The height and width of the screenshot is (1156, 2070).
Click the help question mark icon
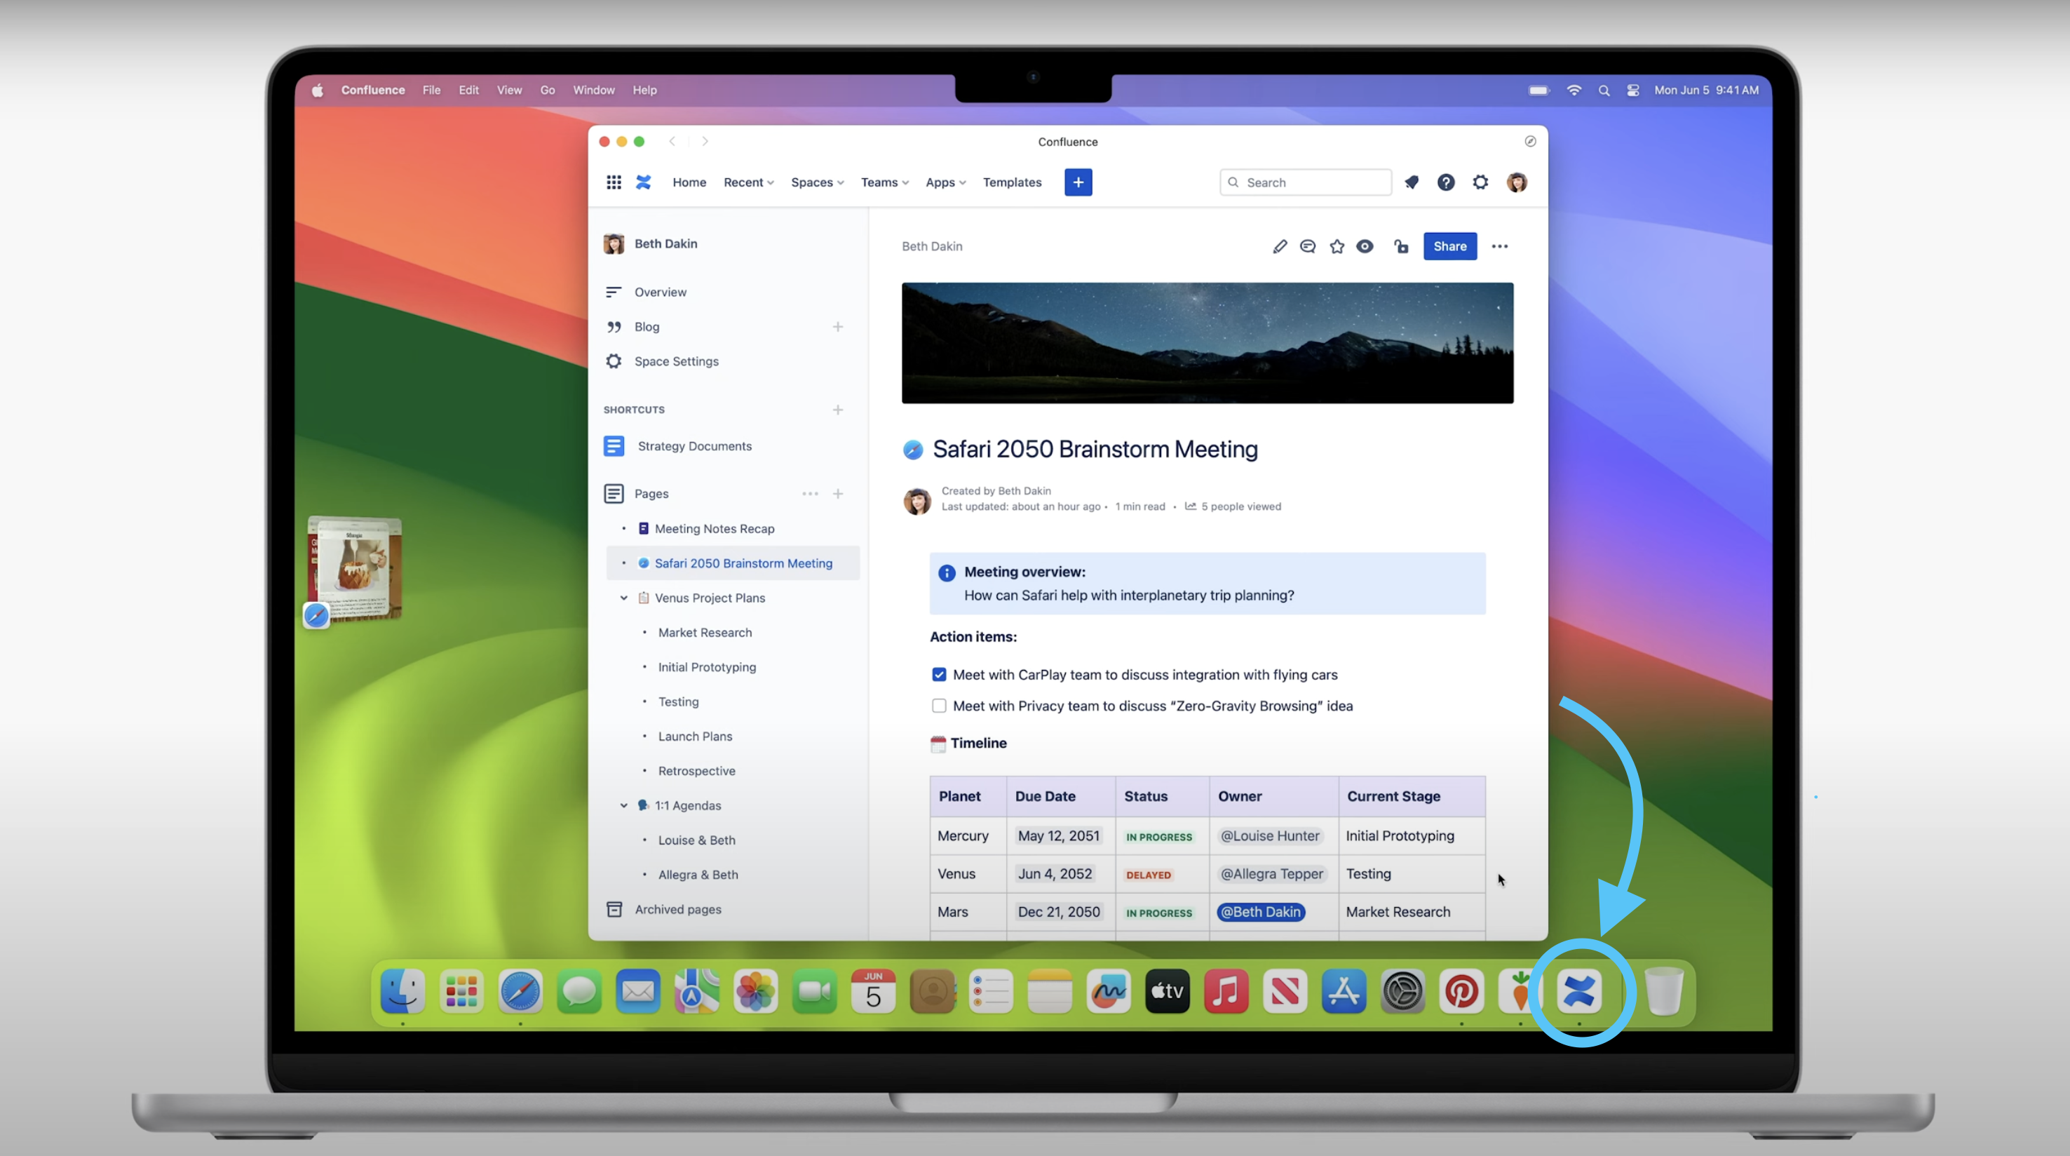coord(1446,182)
